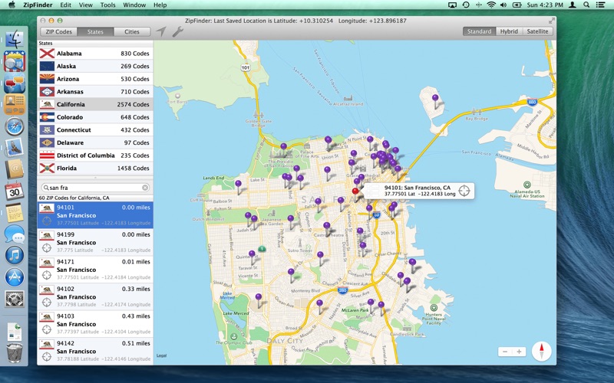Zoom out with the map minus button
Screen dimensions: 614x383
505,352
